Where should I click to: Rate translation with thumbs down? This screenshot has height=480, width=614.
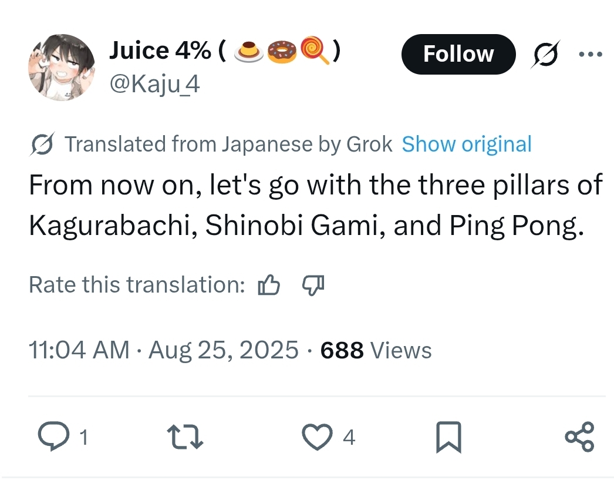313,285
